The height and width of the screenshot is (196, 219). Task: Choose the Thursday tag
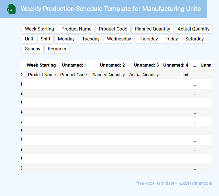pos(148,39)
